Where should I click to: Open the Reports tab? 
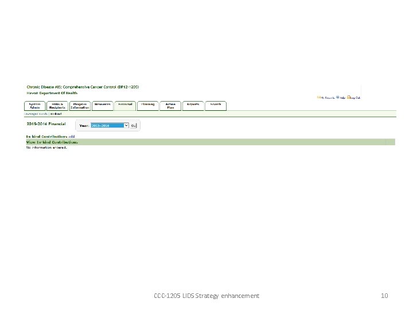tap(193, 106)
